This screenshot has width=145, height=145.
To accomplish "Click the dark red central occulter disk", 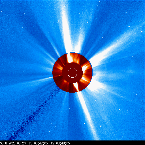I will pos(72,73).
